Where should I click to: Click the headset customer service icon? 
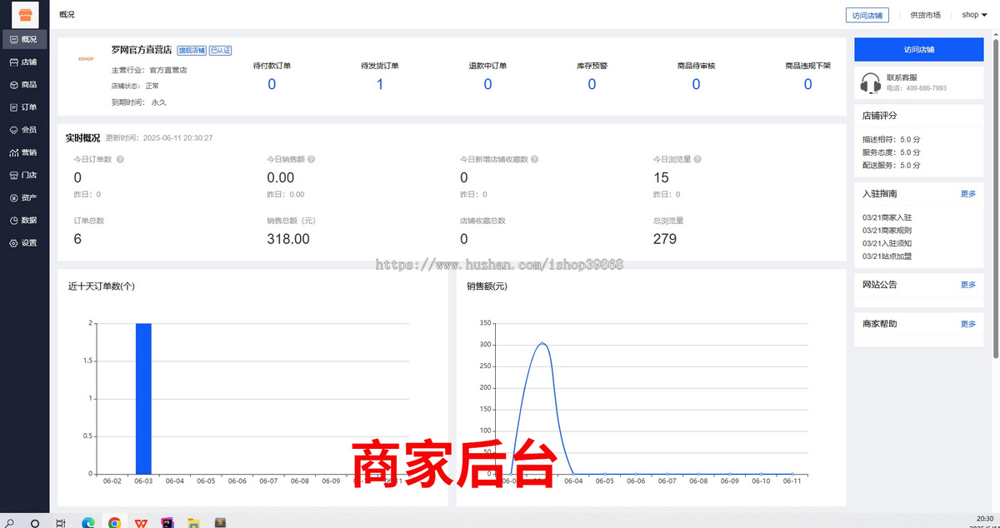[871, 82]
